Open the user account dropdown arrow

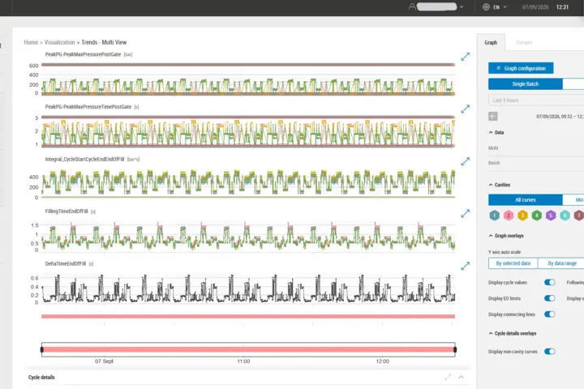[x=462, y=6]
